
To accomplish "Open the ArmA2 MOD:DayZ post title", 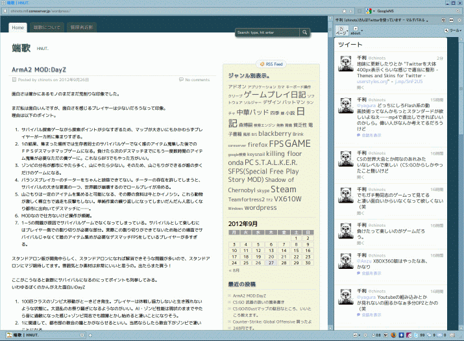I will click(x=39, y=69).
